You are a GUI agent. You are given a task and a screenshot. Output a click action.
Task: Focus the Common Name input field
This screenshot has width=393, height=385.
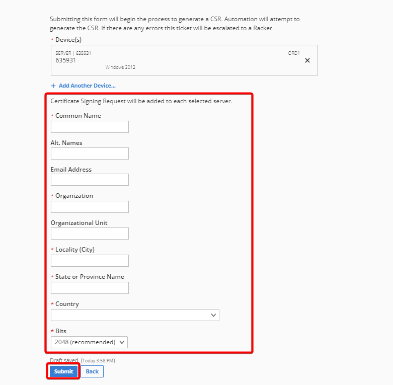point(90,127)
